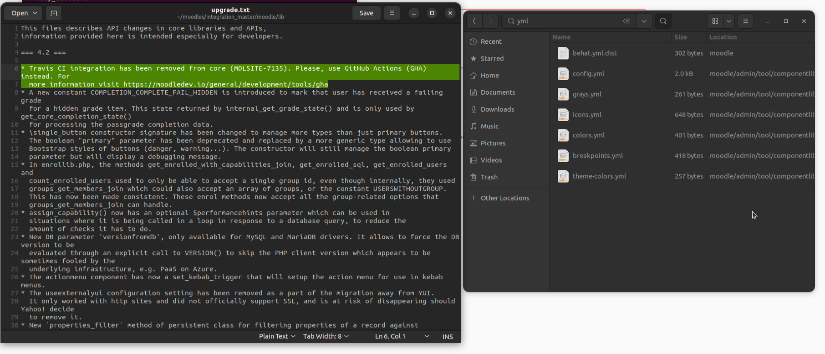The width and height of the screenshot is (825, 354).
Task: Select the icons.yml file icon
Action: pos(563,115)
